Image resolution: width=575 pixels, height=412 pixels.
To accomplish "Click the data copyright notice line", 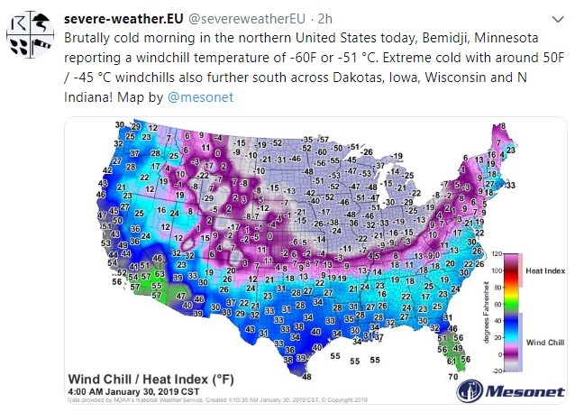I will 217,400.
